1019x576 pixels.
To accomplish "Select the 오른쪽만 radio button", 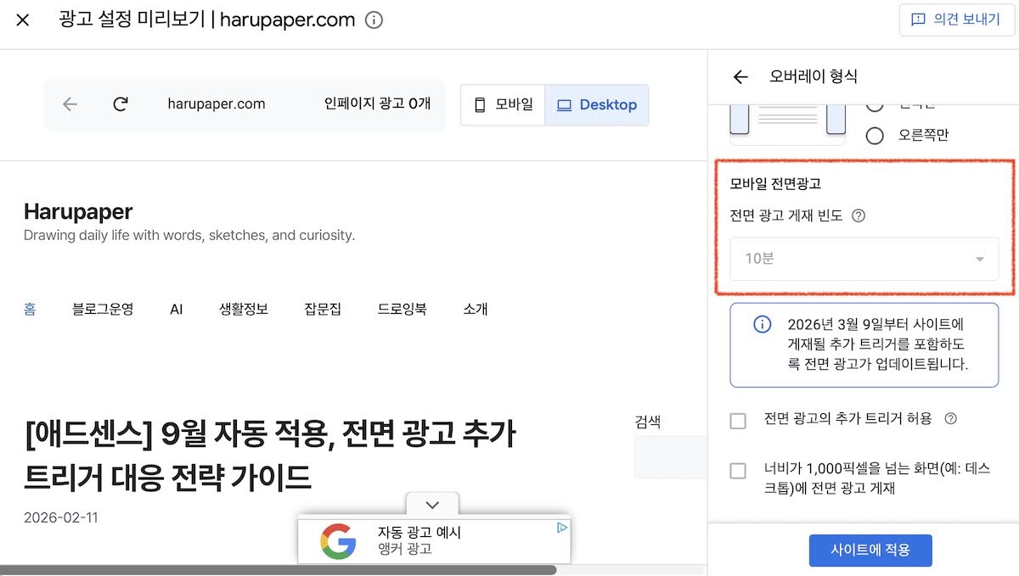I will coord(875,134).
